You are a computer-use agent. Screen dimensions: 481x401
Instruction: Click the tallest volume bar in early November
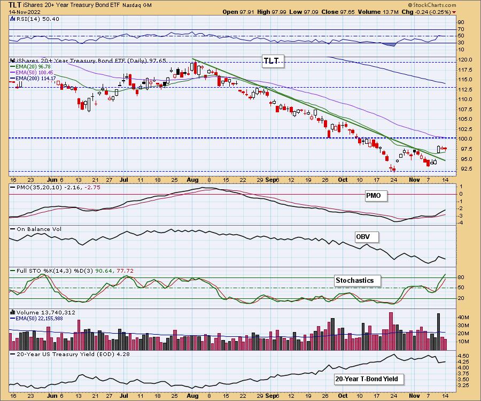pos(438,332)
